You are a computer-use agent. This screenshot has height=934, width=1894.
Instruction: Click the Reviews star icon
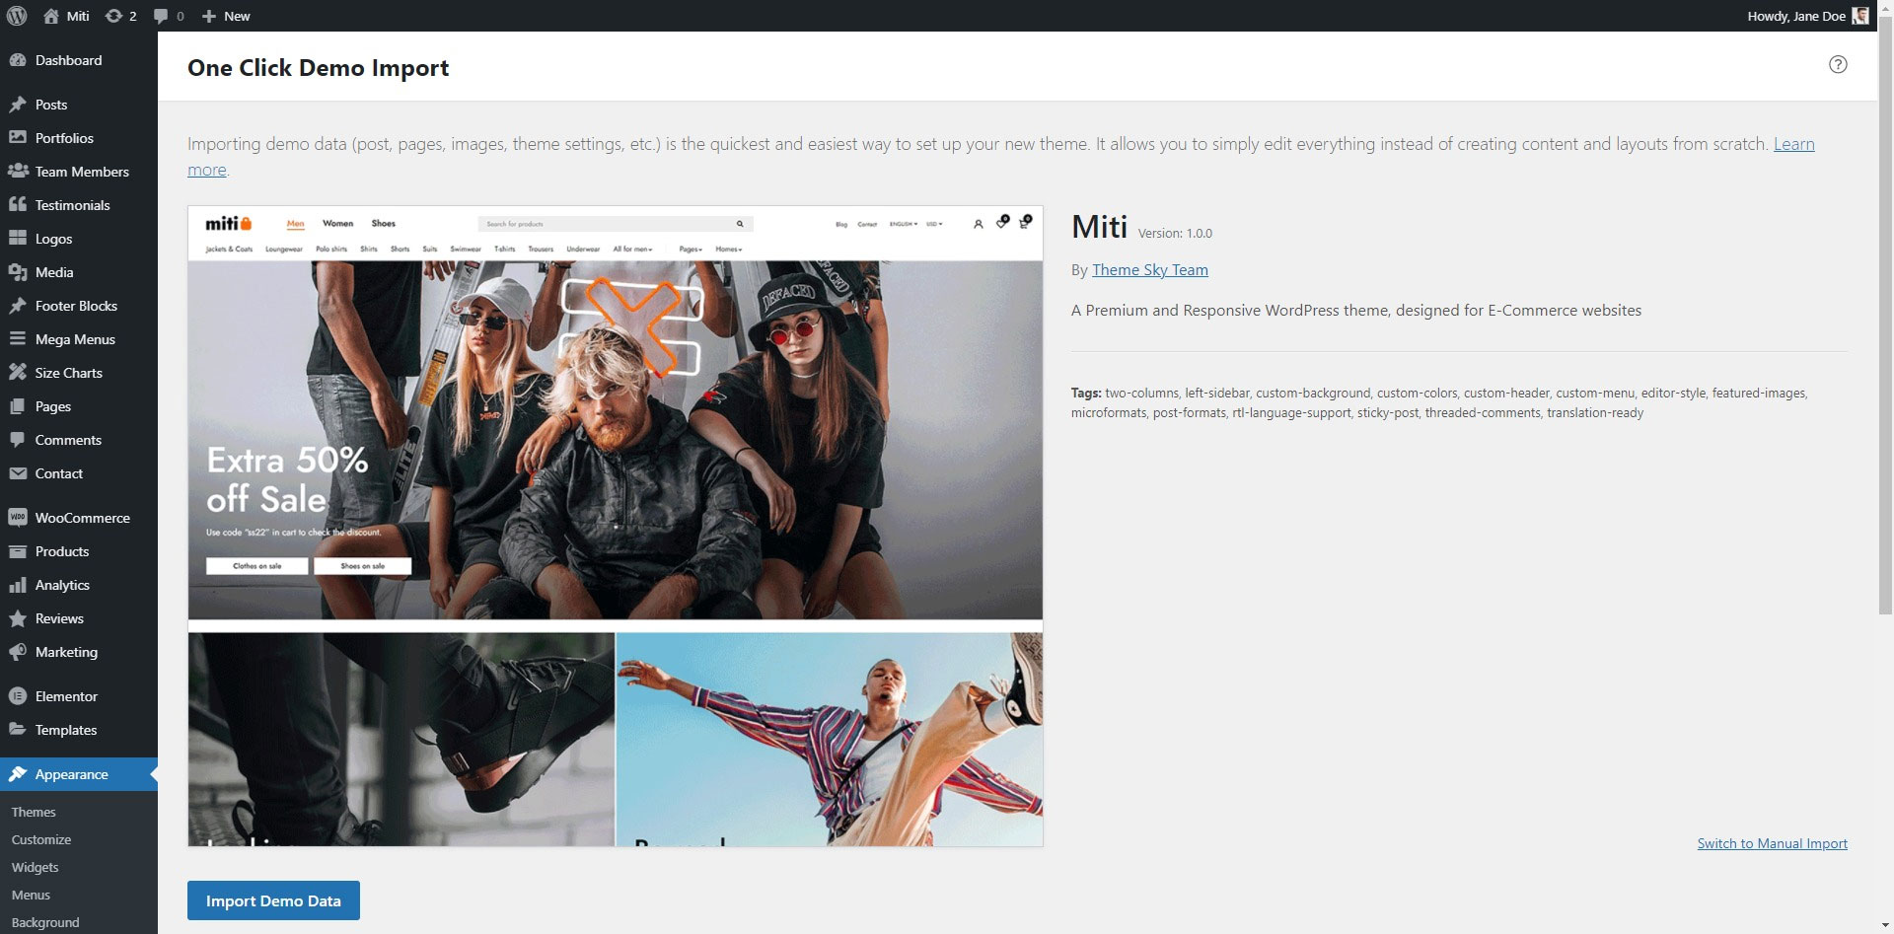[x=17, y=618]
